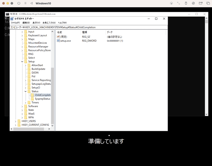Select the HKEY_CURRENT_CONFIG folder icon
Viewport: 212px width, 166px height.
click(x=19, y=125)
